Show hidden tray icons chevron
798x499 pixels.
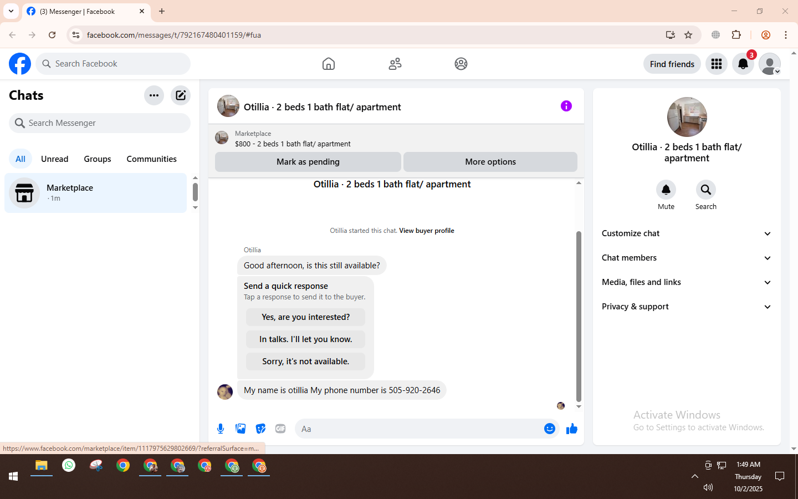(x=694, y=476)
